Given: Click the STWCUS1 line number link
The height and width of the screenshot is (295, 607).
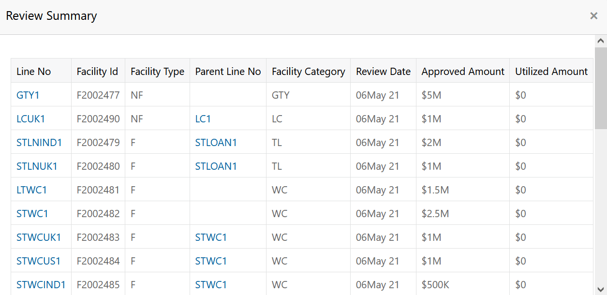Looking at the screenshot, I should coord(39,261).
